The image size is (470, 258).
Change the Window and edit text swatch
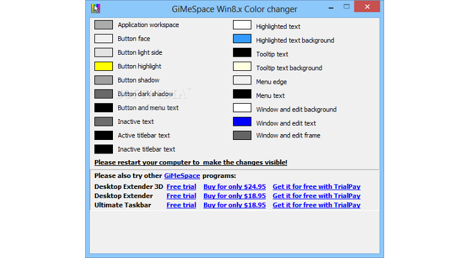pyautogui.click(x=242, y=122)
